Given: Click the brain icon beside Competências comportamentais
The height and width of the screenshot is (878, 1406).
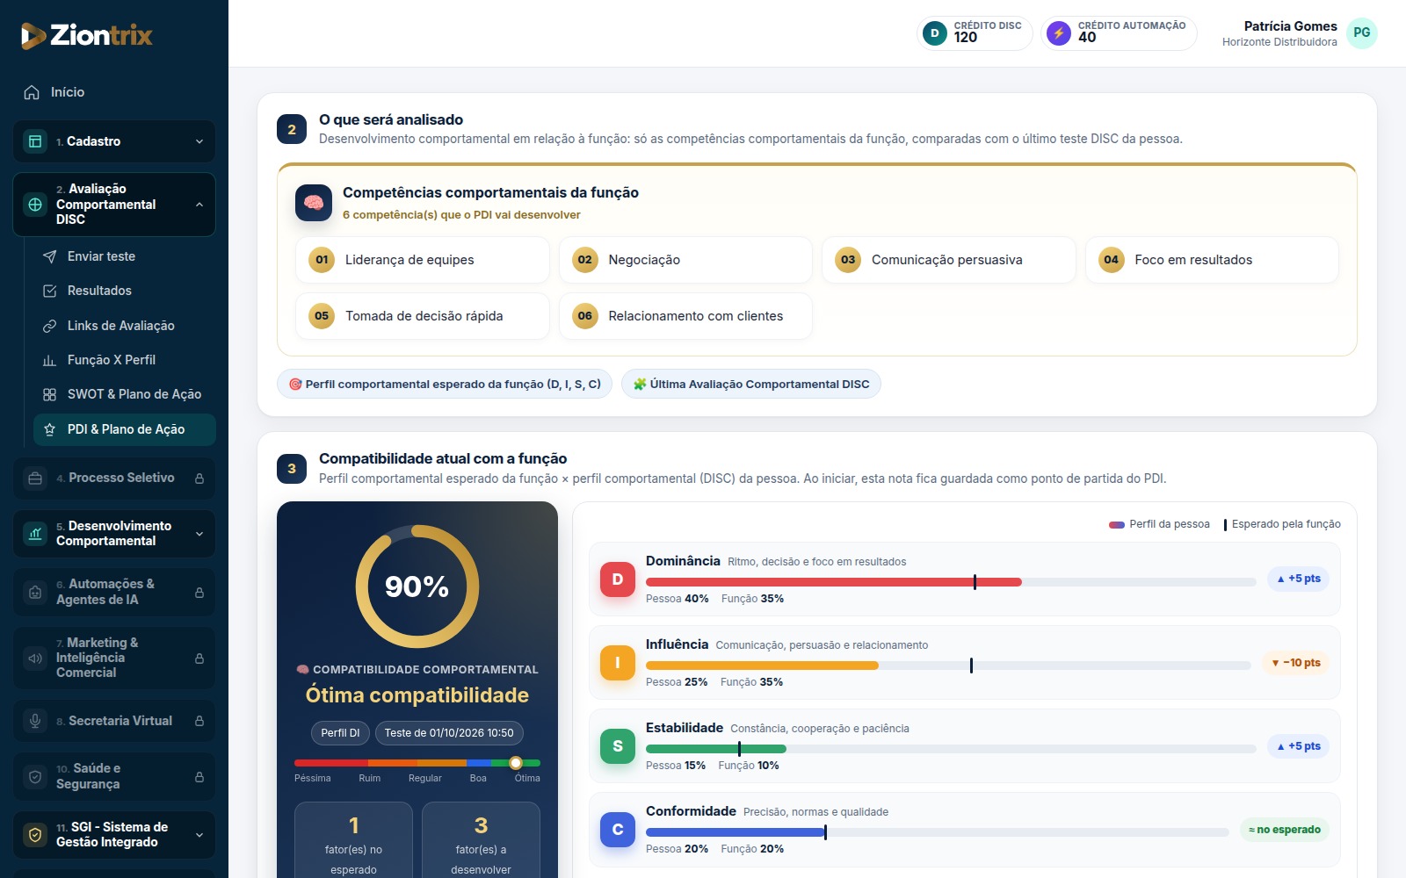Looking at the screenshot, I should pyautogui.click(x=314, y=203).
